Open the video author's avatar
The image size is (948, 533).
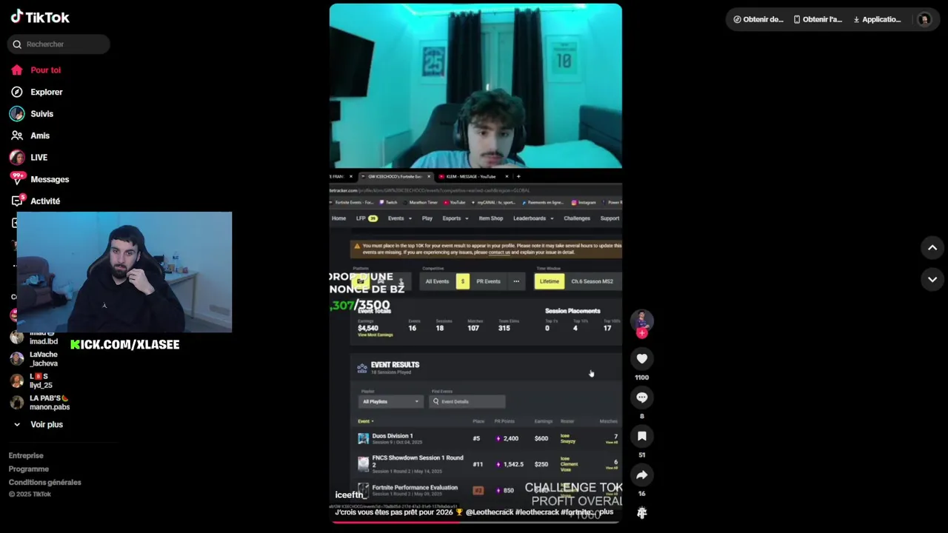click(x=642, y=321)
